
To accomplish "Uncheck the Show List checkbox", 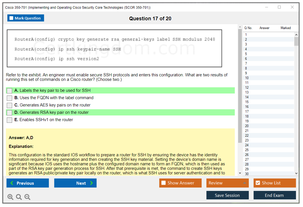I will (x=258, y=183).
